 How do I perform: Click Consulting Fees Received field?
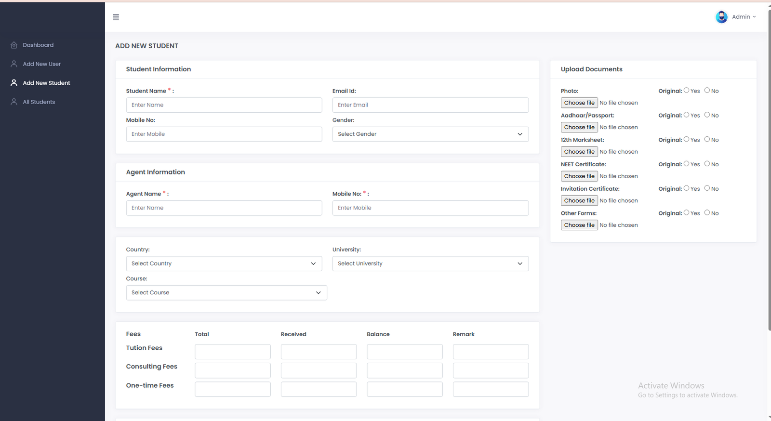[319, 370]
